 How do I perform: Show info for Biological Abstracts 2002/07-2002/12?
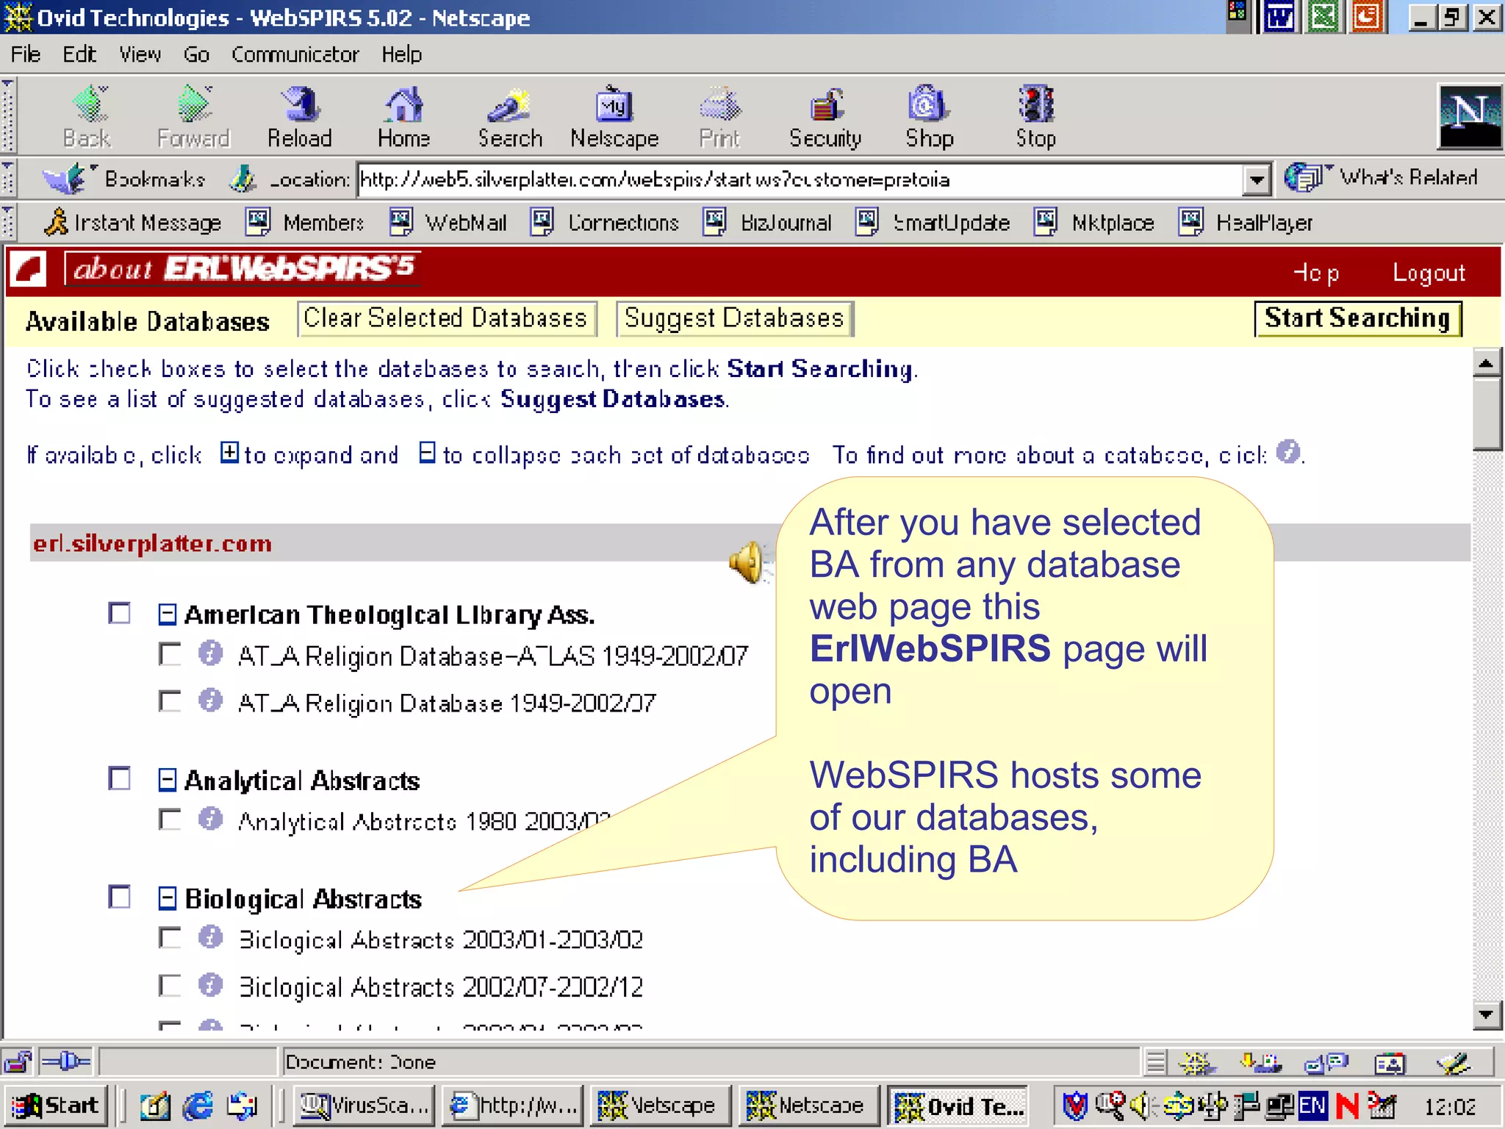tap(211, 984)
